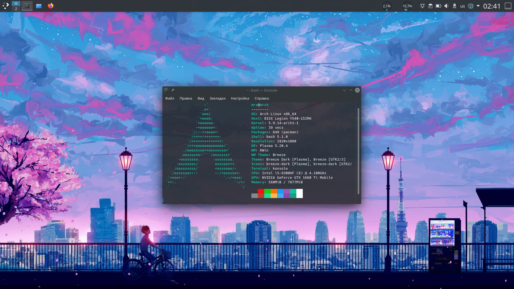This screenshot has width=514, height=289.
Task: Click the 'Resolution: 1920x1080' line
Action: [274, 141]
